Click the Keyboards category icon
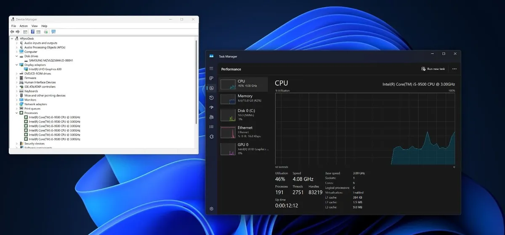The image size is (505, 235). [21, 91]
